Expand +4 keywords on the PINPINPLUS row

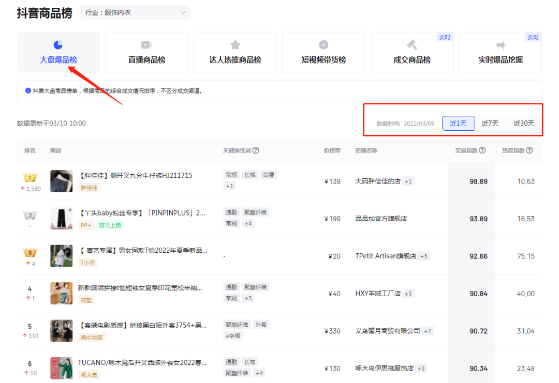coord(248,223)
